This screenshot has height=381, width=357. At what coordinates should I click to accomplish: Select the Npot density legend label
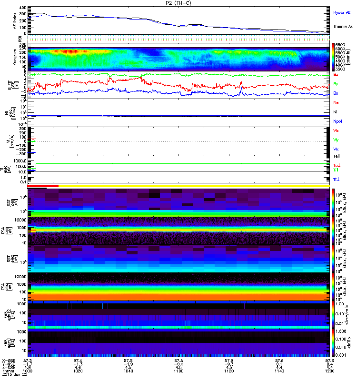(337, 121)
